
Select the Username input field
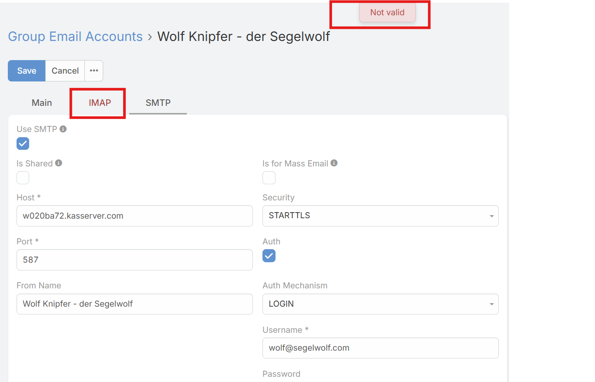(380, 348)
